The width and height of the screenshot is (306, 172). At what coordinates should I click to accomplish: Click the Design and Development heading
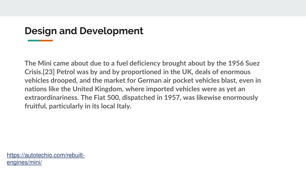pos(84,31)
